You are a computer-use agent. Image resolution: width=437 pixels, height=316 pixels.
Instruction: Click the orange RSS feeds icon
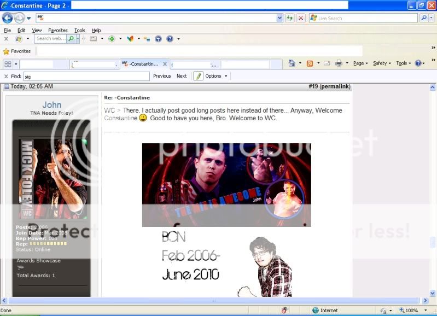[310, 63]
